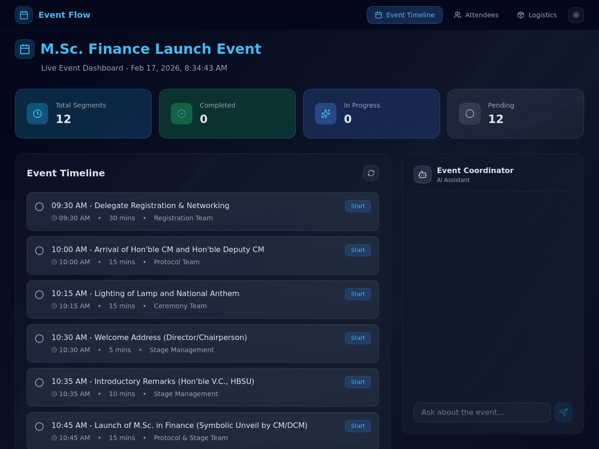Mark Arrival of Hon'ble CM status circle
The height and width of the screenshot is (449, 599).
click(39, 251)
